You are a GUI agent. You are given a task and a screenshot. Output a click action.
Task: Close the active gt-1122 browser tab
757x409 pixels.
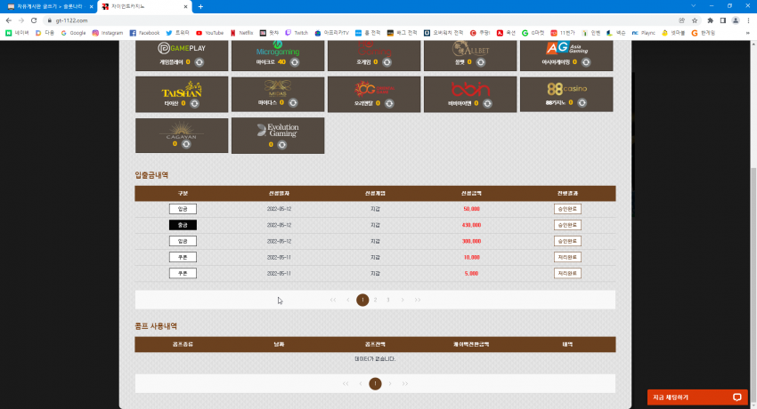tap(186, 7)
